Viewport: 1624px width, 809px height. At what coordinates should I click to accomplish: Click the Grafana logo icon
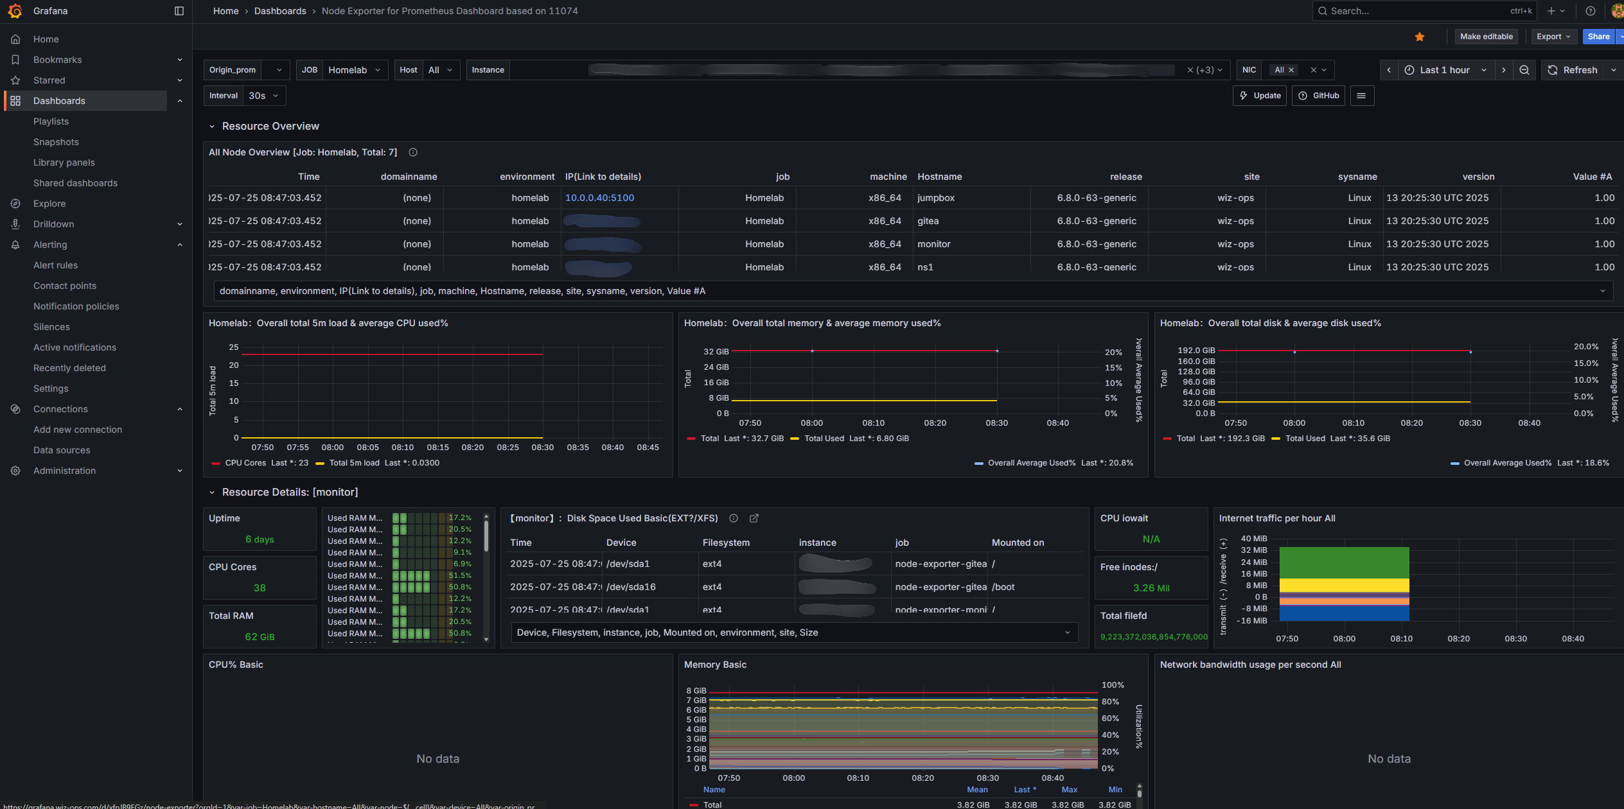(x=15, y=11)
